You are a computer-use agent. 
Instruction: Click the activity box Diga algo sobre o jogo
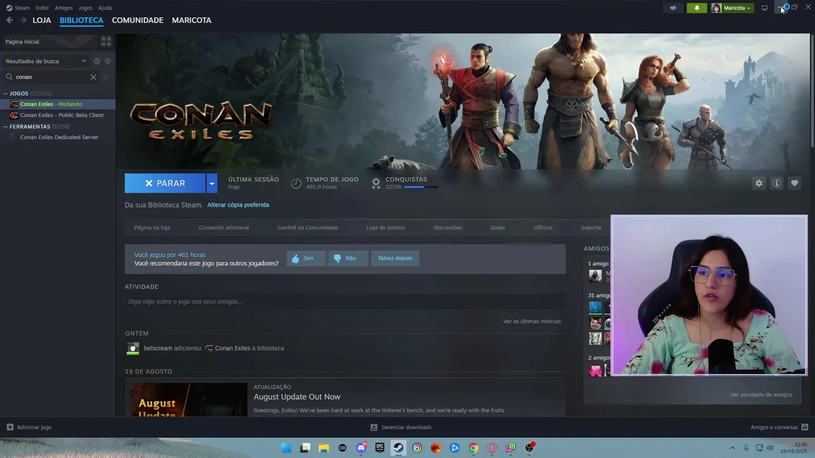(x=345, y=302)
